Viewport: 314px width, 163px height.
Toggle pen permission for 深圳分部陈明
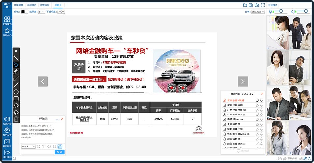(258, 105)
